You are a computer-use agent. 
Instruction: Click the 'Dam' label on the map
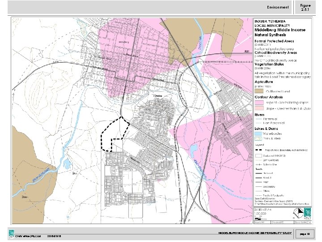tap(74, 173)
